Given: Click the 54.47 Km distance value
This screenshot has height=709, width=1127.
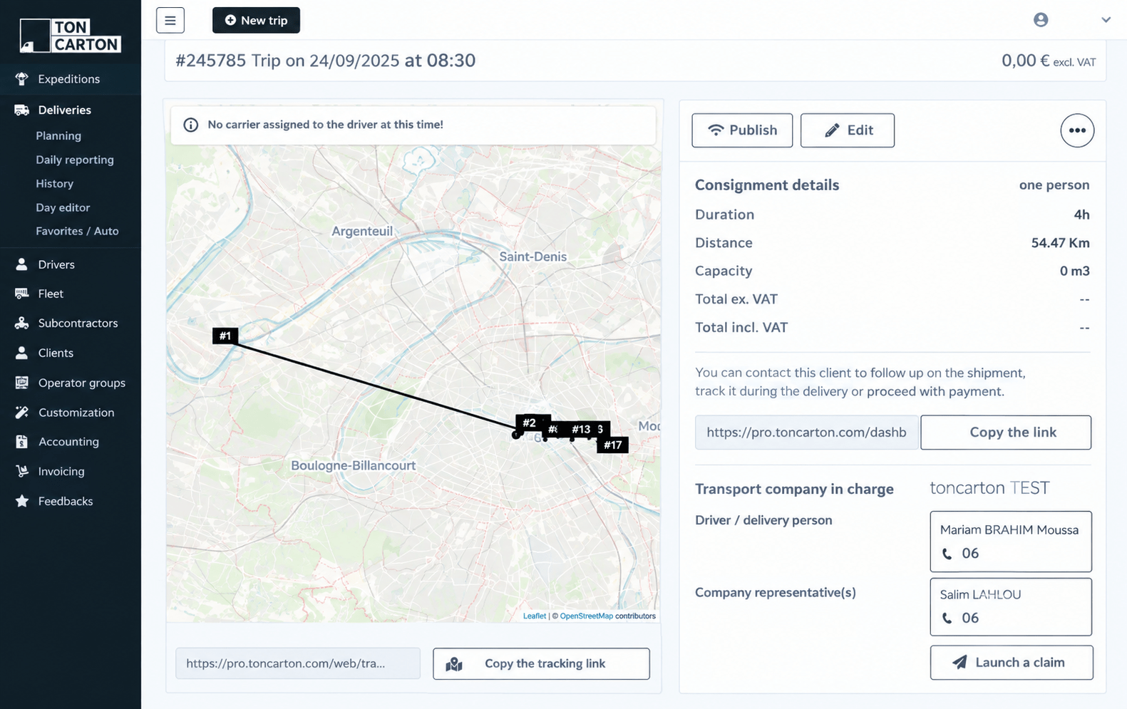Looking at the screenshot, I should (1060, 243).
